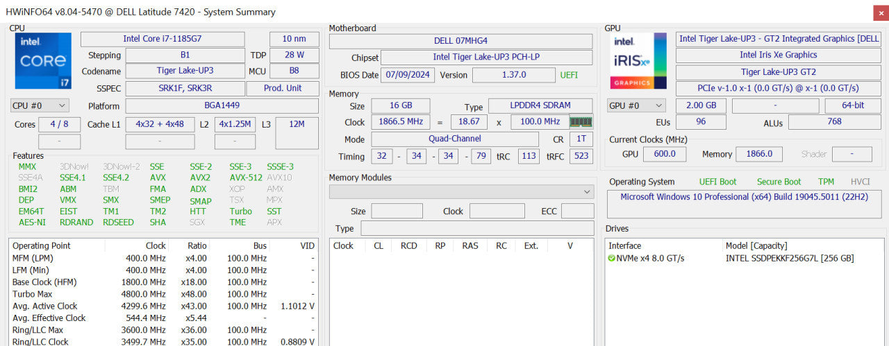Open the GPU #0 selector dropdown

[636, 105]
